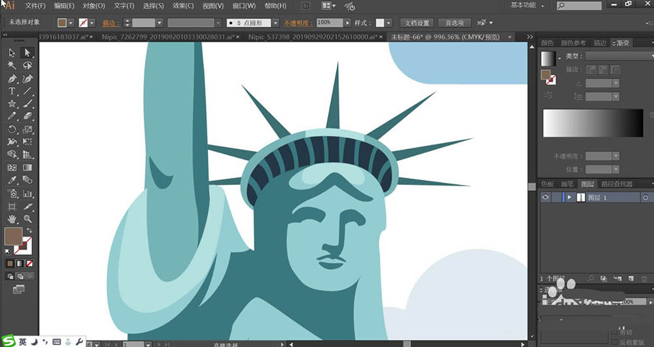Screen dimensions: 654x347
Task: Select the Column Graph tool
Action: point(27,193)
